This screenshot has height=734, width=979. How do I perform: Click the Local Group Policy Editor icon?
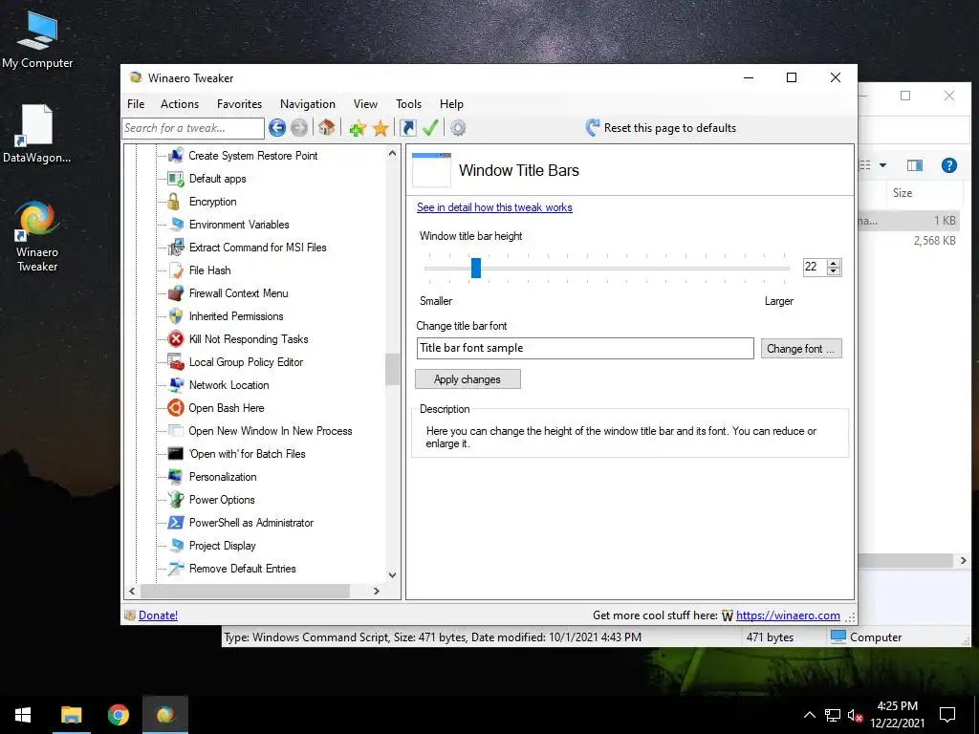176,362
